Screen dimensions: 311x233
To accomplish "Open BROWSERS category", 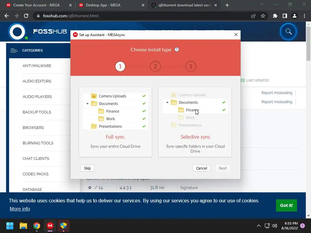I will (33, 128).
